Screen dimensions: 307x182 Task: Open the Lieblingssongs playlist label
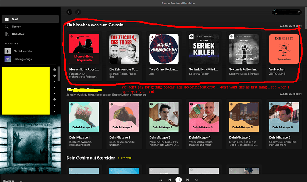[x=22, y=59]
